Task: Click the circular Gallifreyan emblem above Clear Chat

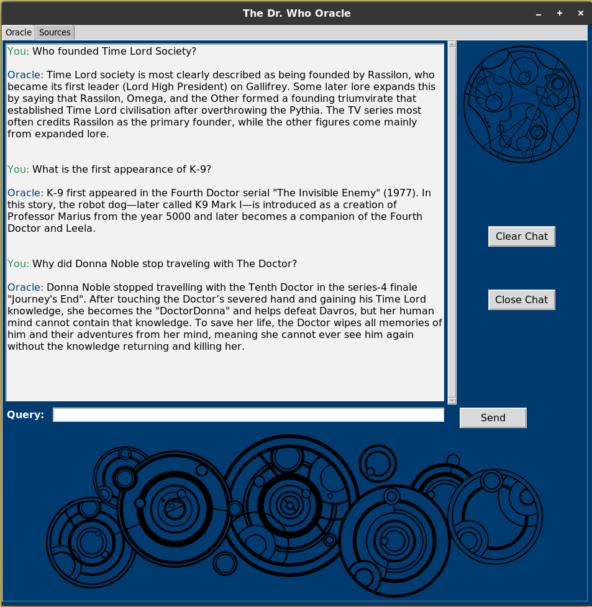Action: tap(522, 104)
